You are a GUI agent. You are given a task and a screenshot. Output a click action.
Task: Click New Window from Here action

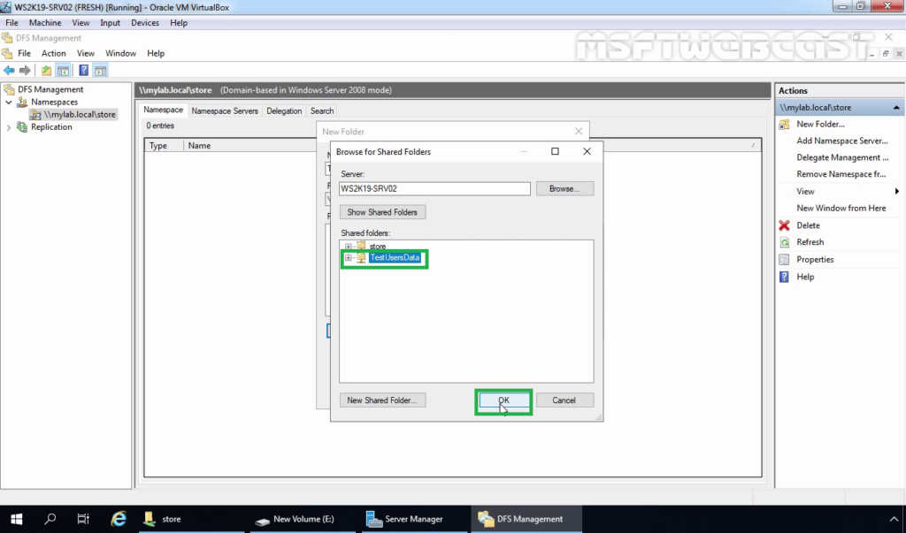[x=841, y=208]
